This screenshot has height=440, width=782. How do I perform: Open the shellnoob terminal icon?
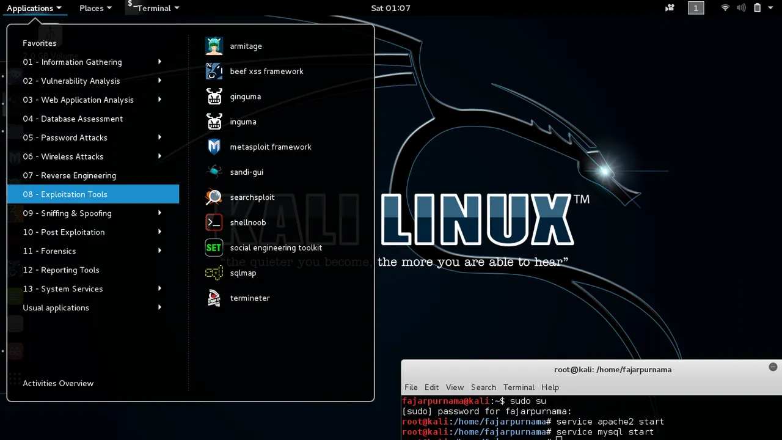coord(214,222)
